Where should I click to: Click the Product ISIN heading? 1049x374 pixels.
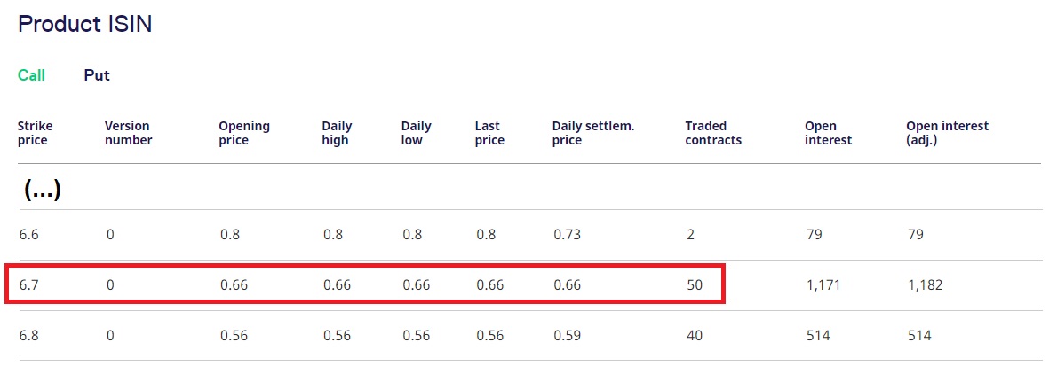coord(85,24)
